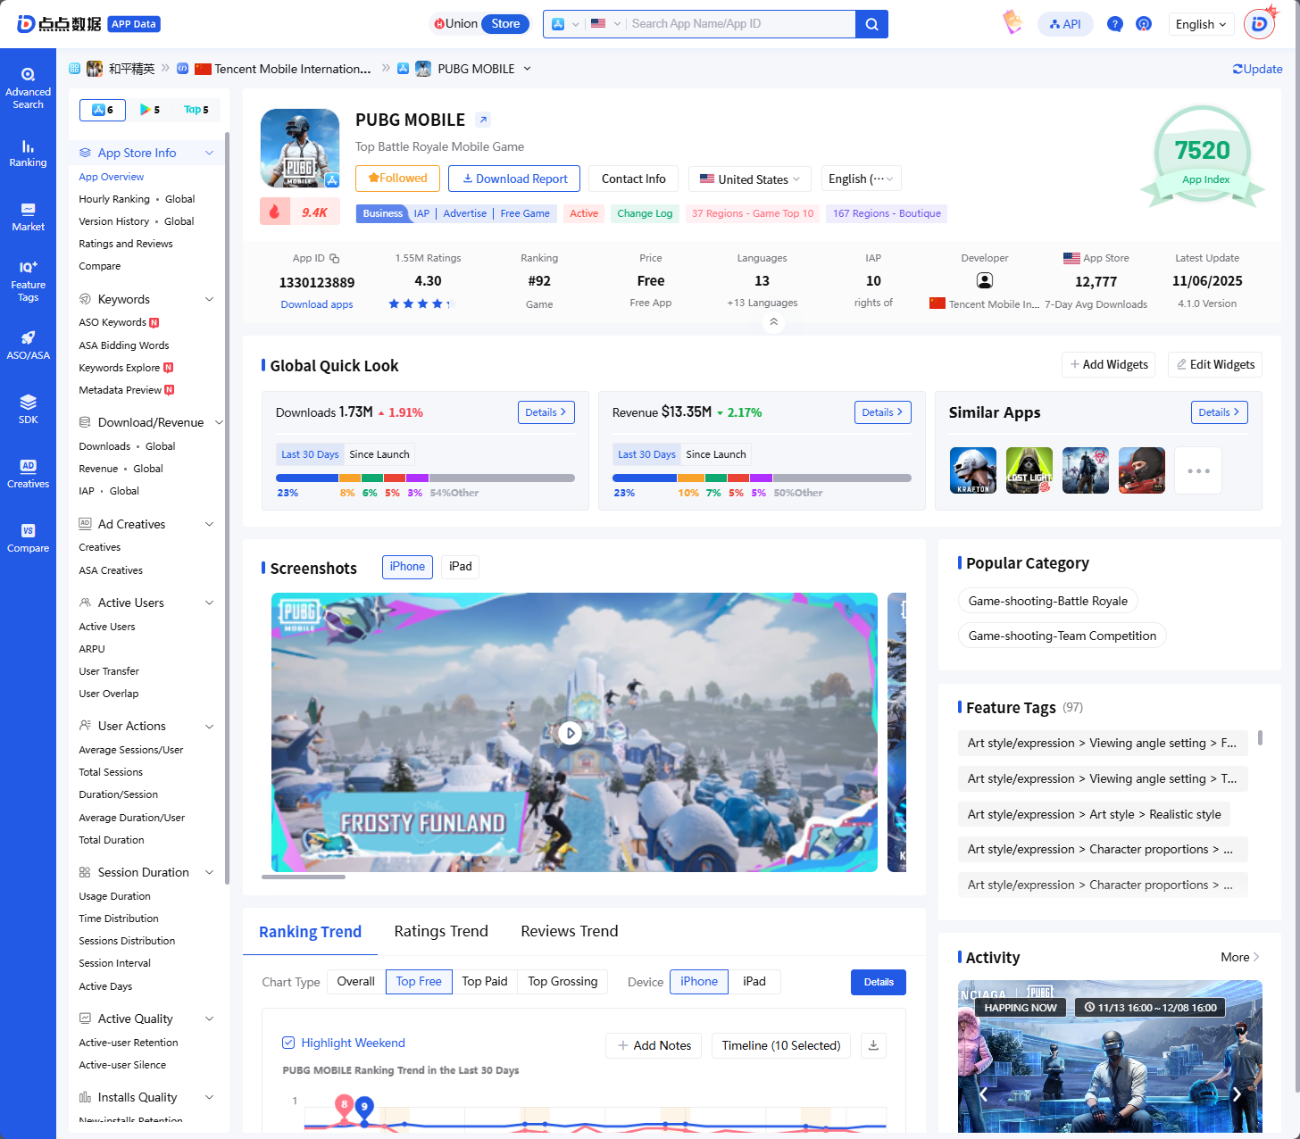Image resolution: width=1300 pixels, height=1139 pixels.
Task: Open the search country flag dropdown
Action: pos(605,24)
